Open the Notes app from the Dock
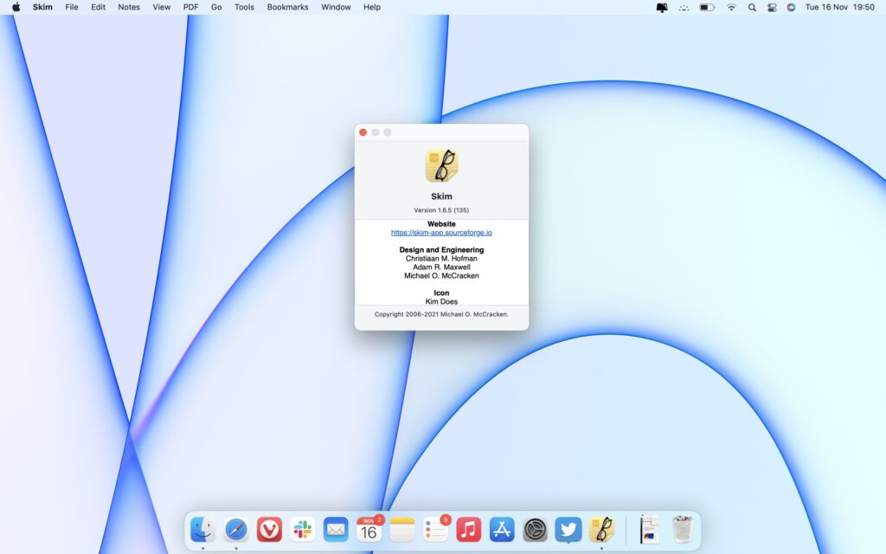The height and width of the screenshot is (554, 886). coord(401,529)
